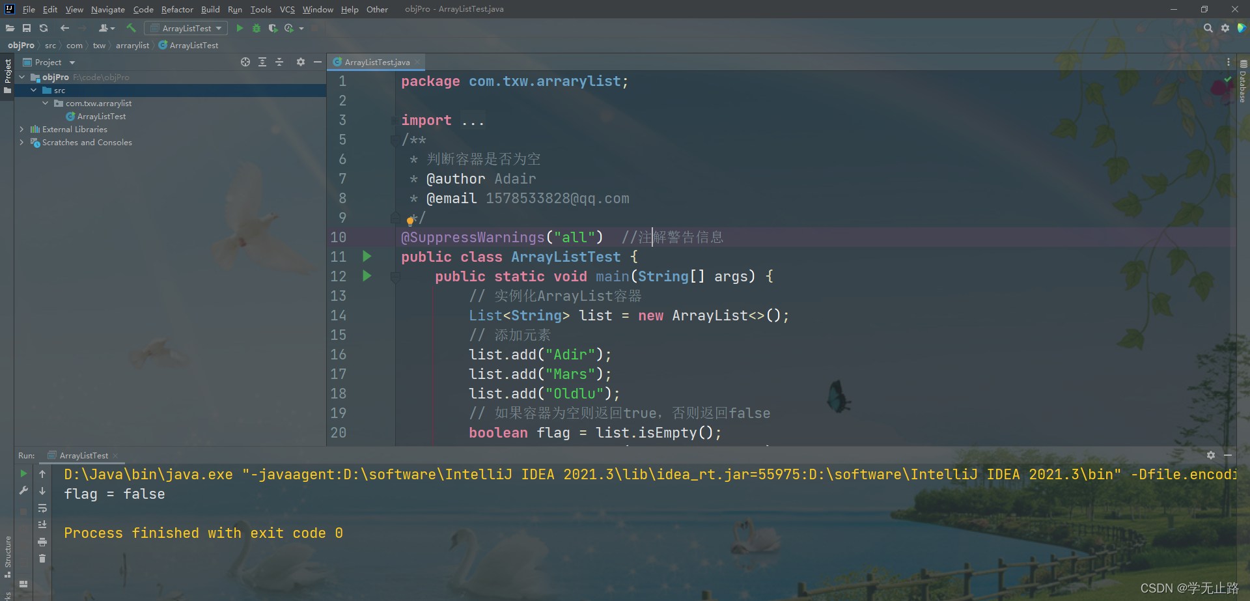Click the wrench icon in Run panel
1250x601 pixels.
pyautogui.click(x=23, y=490)
